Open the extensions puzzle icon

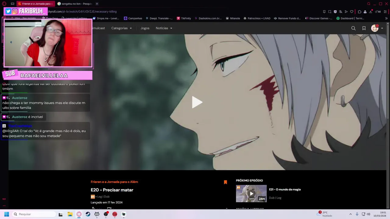[x=360, y=12]
